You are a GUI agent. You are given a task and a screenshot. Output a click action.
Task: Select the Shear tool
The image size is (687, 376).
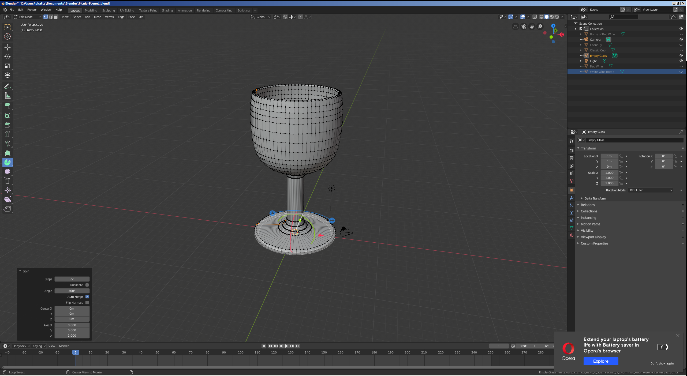8,200
